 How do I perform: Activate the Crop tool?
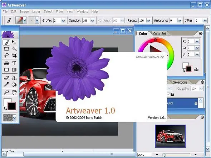point(14,55)
